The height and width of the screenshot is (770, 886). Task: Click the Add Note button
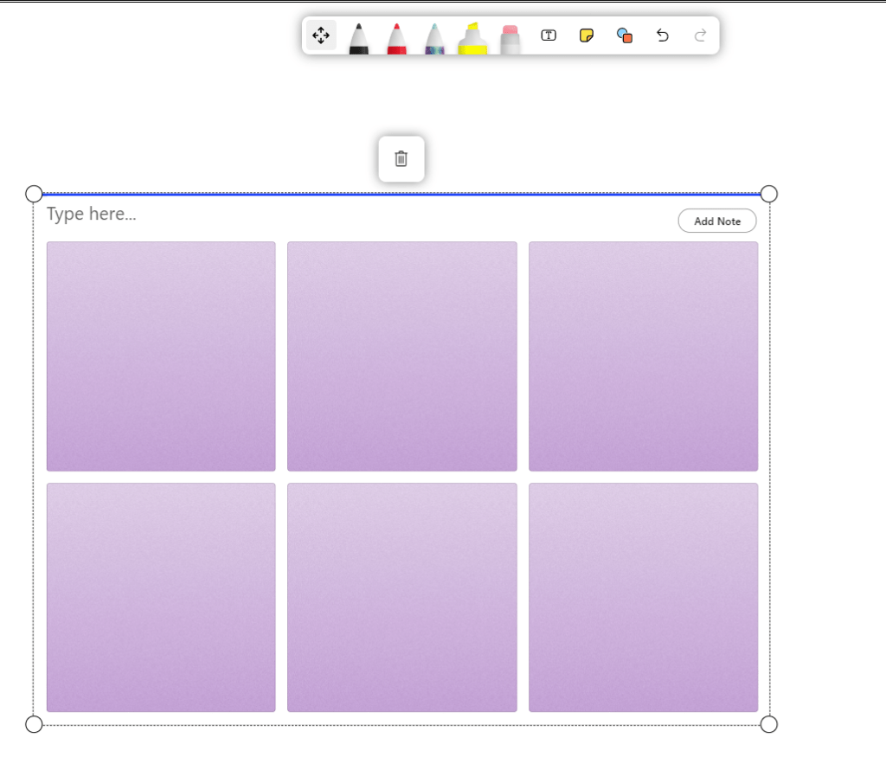[x=716, y=221]
